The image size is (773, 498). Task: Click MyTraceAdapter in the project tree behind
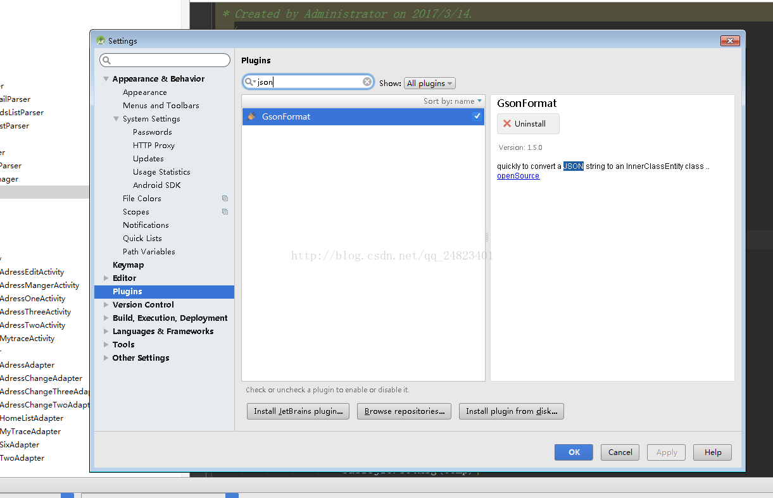(x=30, y=432)
